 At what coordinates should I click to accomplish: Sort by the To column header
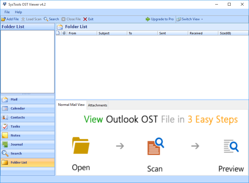tap(142, 33)
